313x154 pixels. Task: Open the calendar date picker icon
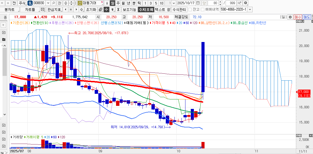(x=198, y=3)
